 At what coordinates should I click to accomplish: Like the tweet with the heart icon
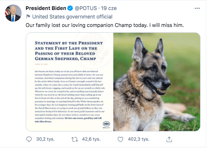(120, 140)
